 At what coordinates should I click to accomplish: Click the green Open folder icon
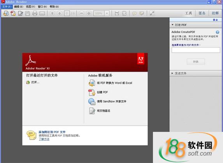28,82
